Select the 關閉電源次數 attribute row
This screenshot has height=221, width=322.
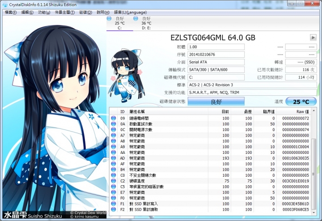click(211, 130)
